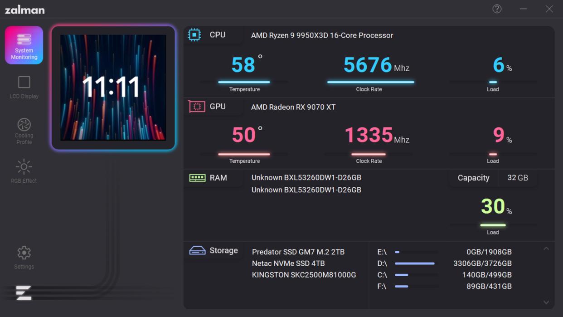Open Settings in the sidebar
The width and height of the screenshot is (563, 317).
[24, 258]
